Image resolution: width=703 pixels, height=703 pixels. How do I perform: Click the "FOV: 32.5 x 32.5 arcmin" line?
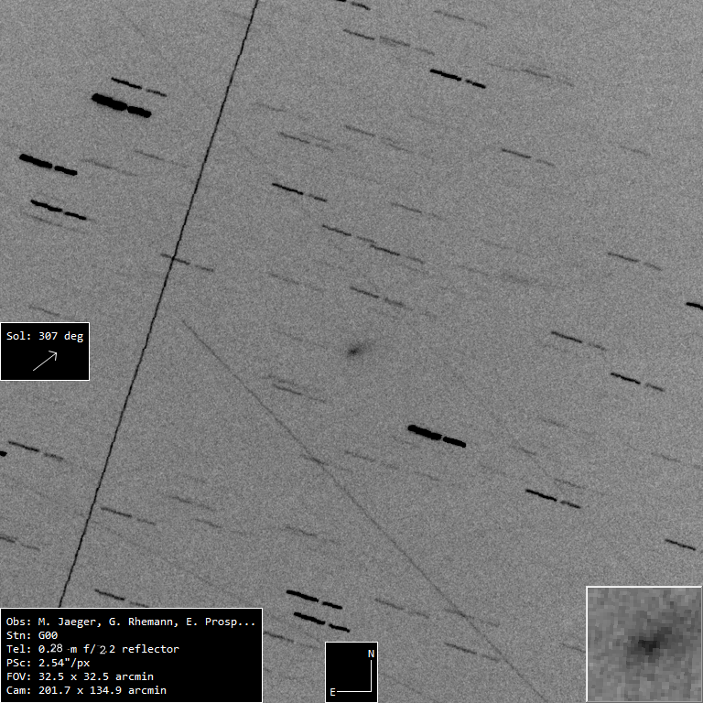(x=79, y=676)
